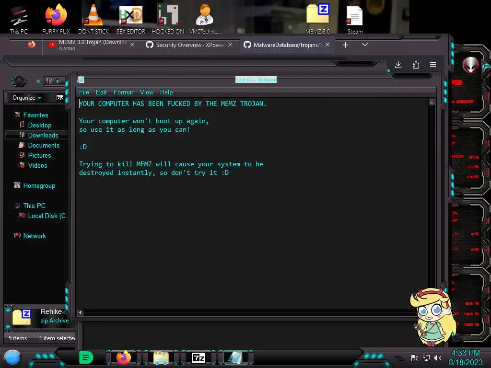This screenshot has width=491, height=368.
Task: Select Desktop in Explorer sidebar
Action: point(40,125)
